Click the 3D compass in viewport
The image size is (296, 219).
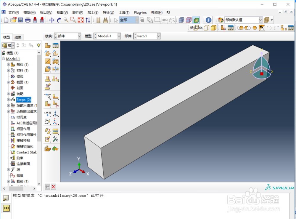261,64
